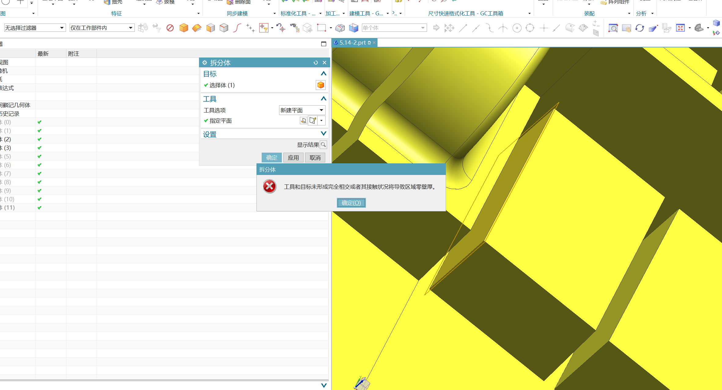Activate the pan hand icon
The height and width of the screenshot is (390, 722).
[626, 28]
